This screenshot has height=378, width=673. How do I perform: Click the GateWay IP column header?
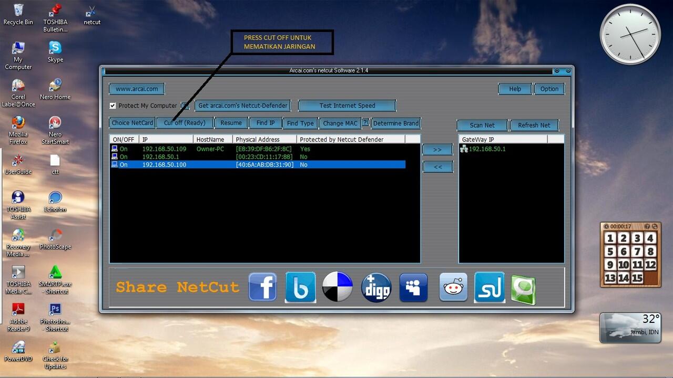point(503,139)
